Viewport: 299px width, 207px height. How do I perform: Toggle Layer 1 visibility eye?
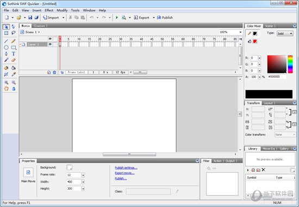click(50, 44)
